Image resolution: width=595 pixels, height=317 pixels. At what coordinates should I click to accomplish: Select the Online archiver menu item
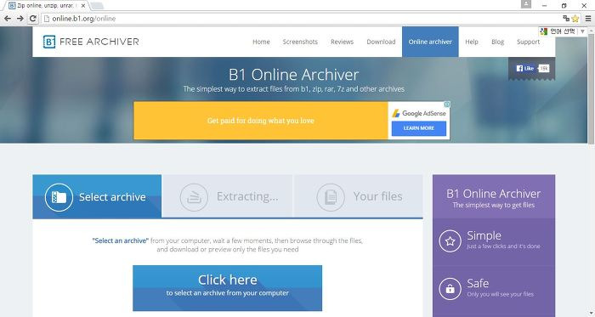[x=430, y=42]
